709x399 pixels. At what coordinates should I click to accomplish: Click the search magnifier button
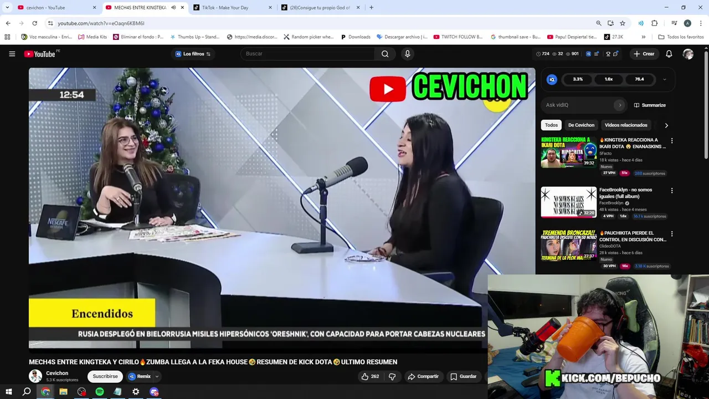(385, 54)
